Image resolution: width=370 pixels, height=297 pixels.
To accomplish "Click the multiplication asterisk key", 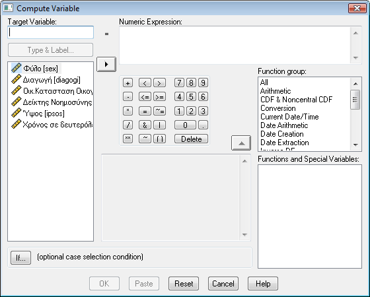I will (128, 111).
